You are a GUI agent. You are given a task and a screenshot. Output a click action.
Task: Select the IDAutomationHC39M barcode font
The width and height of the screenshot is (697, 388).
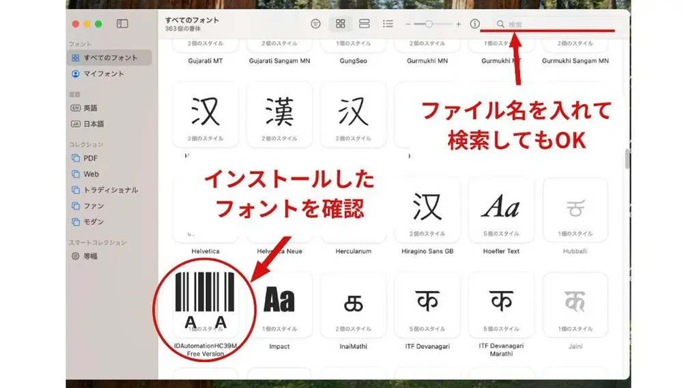point(205,305)
